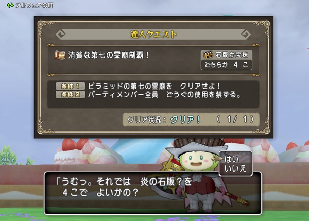This screenshot has width=309, height=221.
Task: Click the どちらか 4こ reward count box
Action: point(227,65)
